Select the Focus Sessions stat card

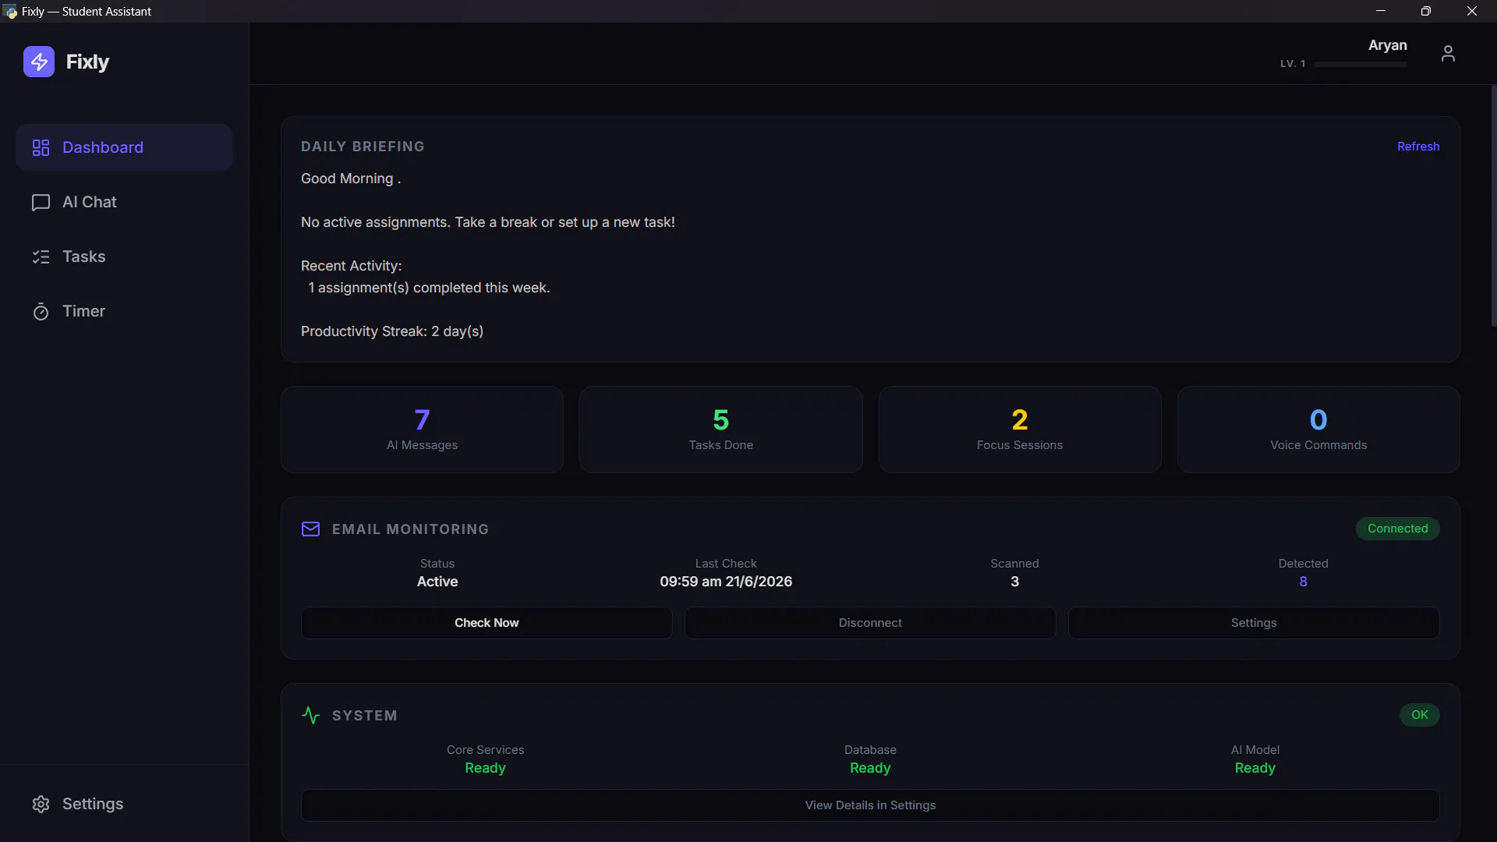click(x=1020, y=430)
